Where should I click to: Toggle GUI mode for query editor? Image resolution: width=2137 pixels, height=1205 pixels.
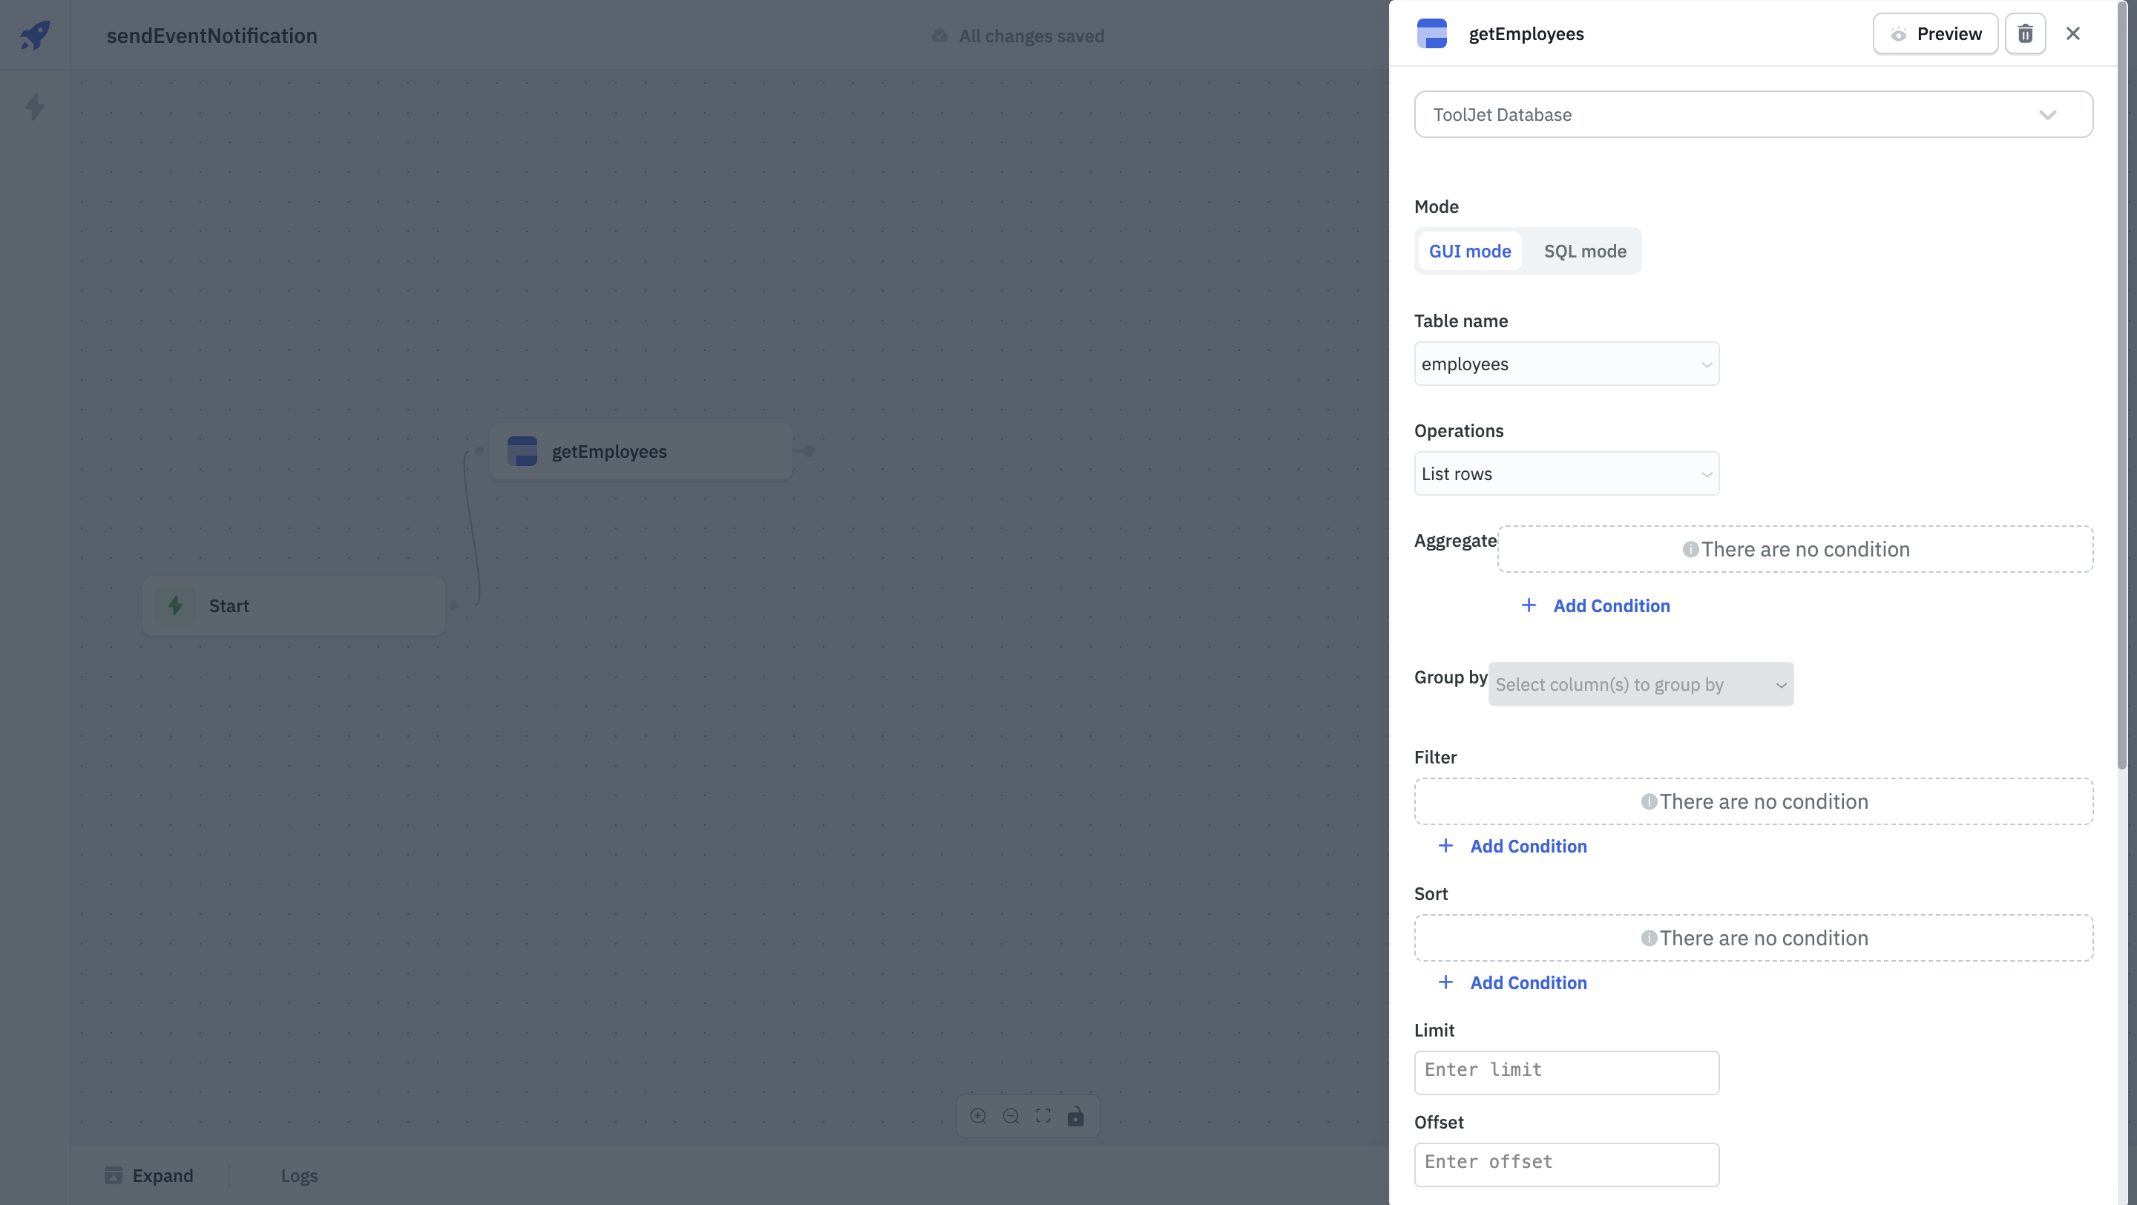click(x=1469, y=251)
